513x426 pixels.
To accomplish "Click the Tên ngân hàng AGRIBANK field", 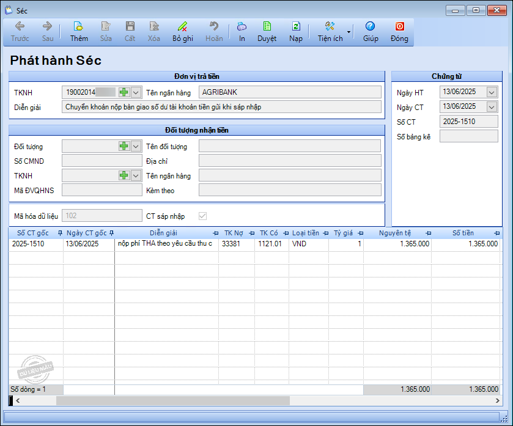I will [290, 92].
